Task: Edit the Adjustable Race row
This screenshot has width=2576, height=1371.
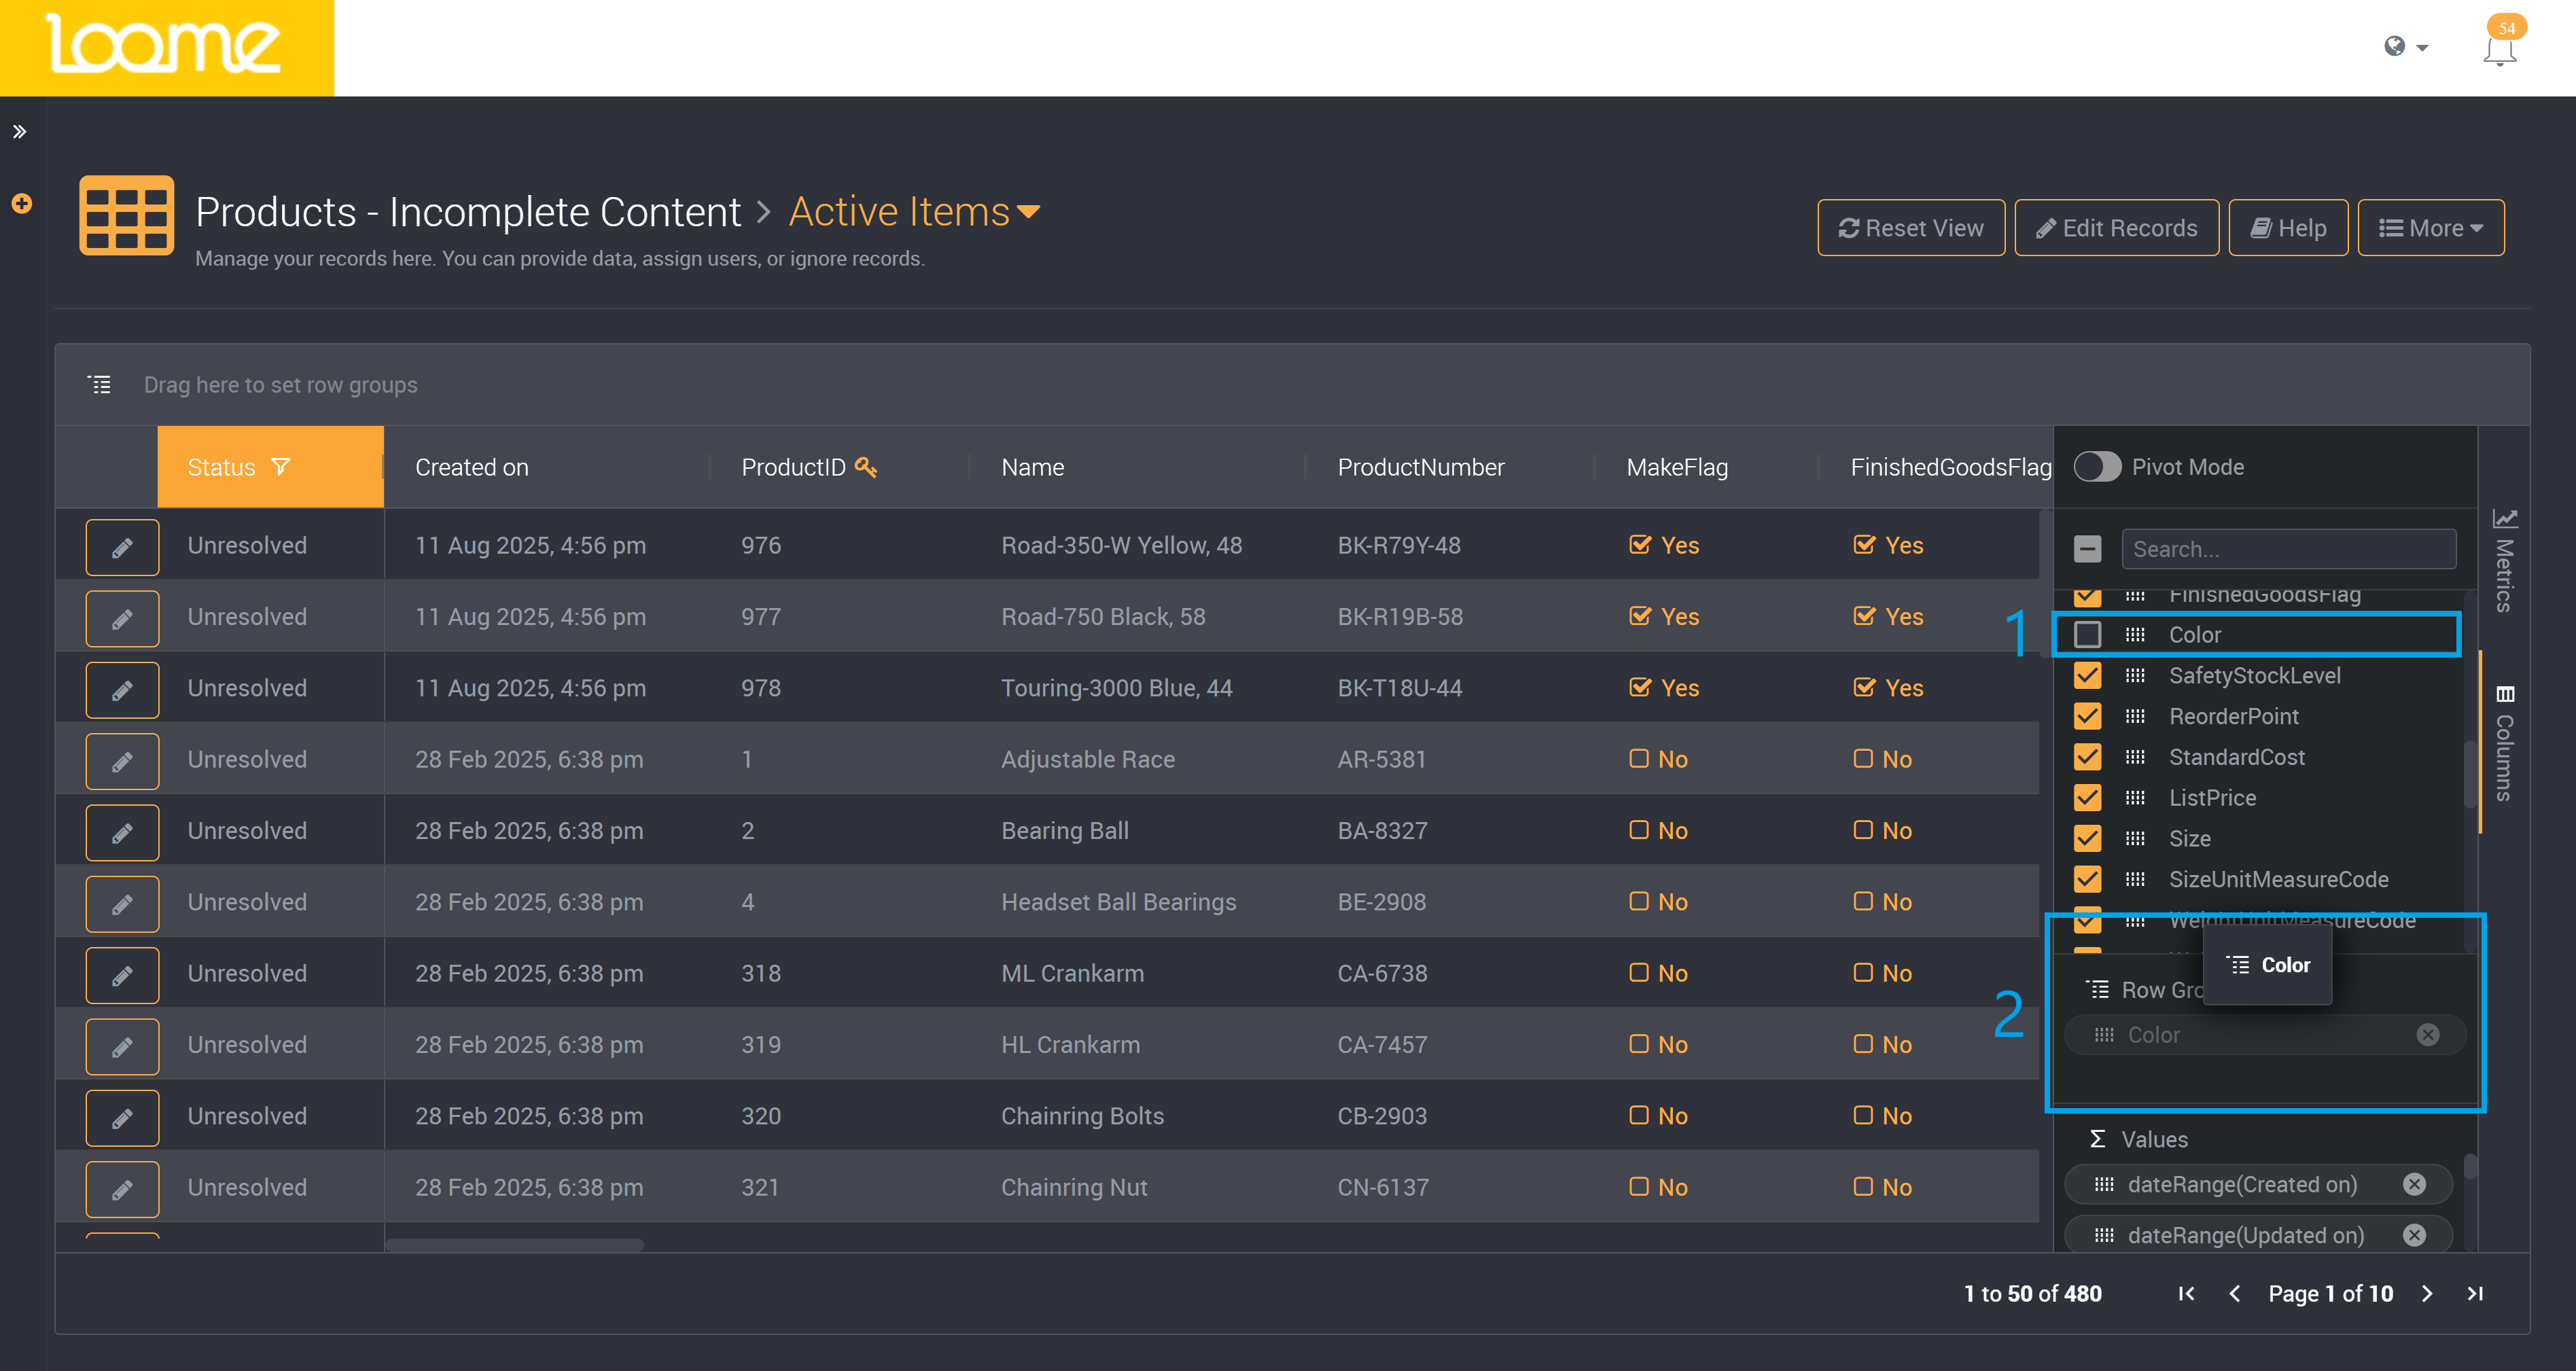Action: coord(122,761)
